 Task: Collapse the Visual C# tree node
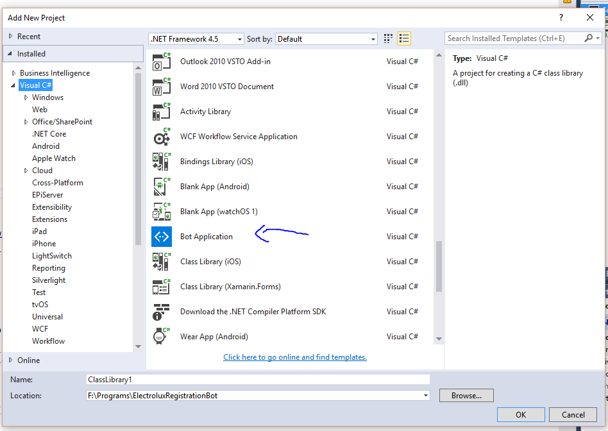tap(13, 85)
